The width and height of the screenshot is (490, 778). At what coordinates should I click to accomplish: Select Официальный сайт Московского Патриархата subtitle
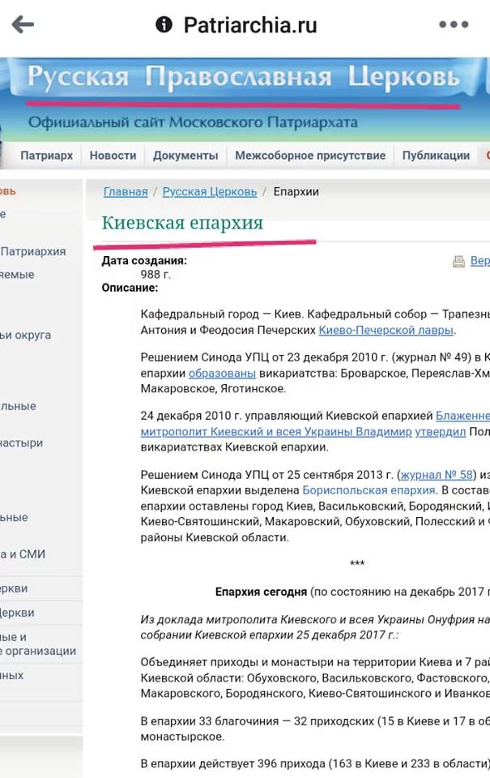[x=193, y=122]
